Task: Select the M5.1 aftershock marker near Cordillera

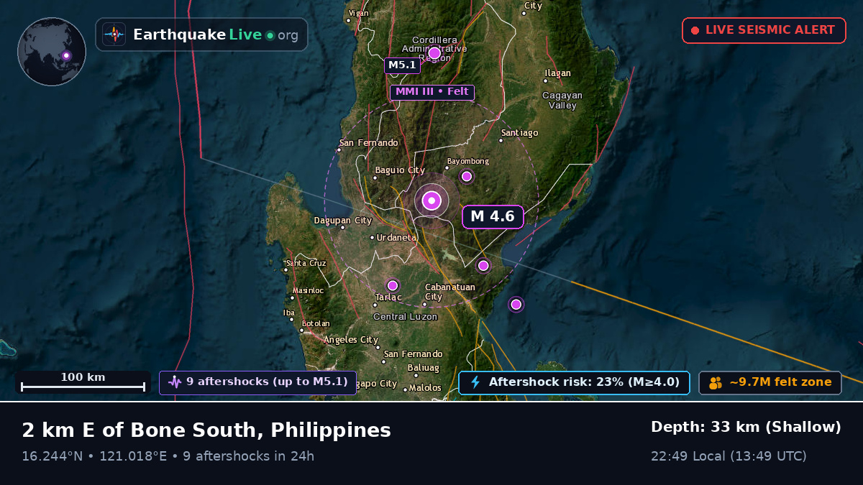Action: [x=434, y=53]
